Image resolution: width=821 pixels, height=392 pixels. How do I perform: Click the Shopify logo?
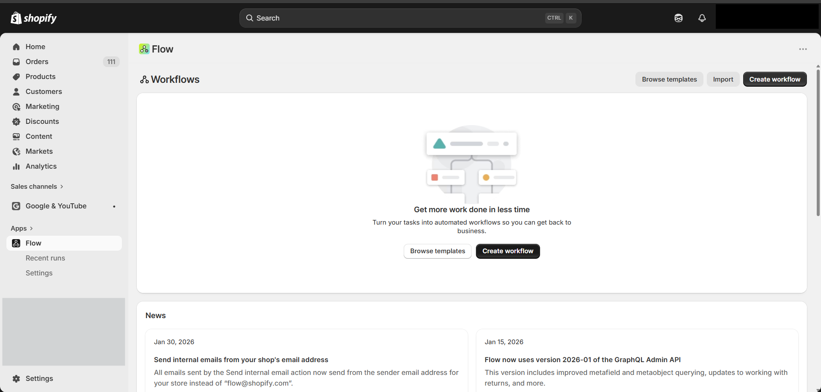(34, 18)
